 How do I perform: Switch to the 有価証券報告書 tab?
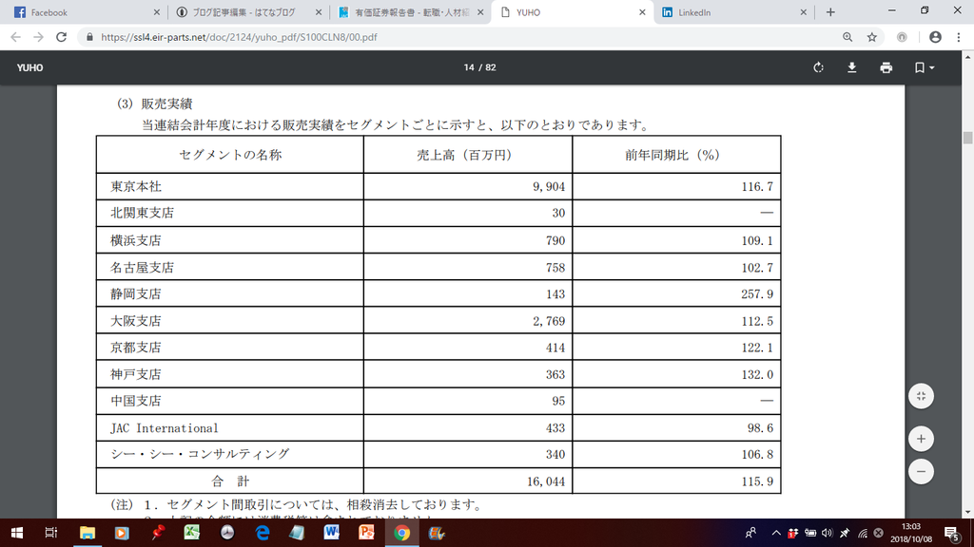(x=410, y=12)
